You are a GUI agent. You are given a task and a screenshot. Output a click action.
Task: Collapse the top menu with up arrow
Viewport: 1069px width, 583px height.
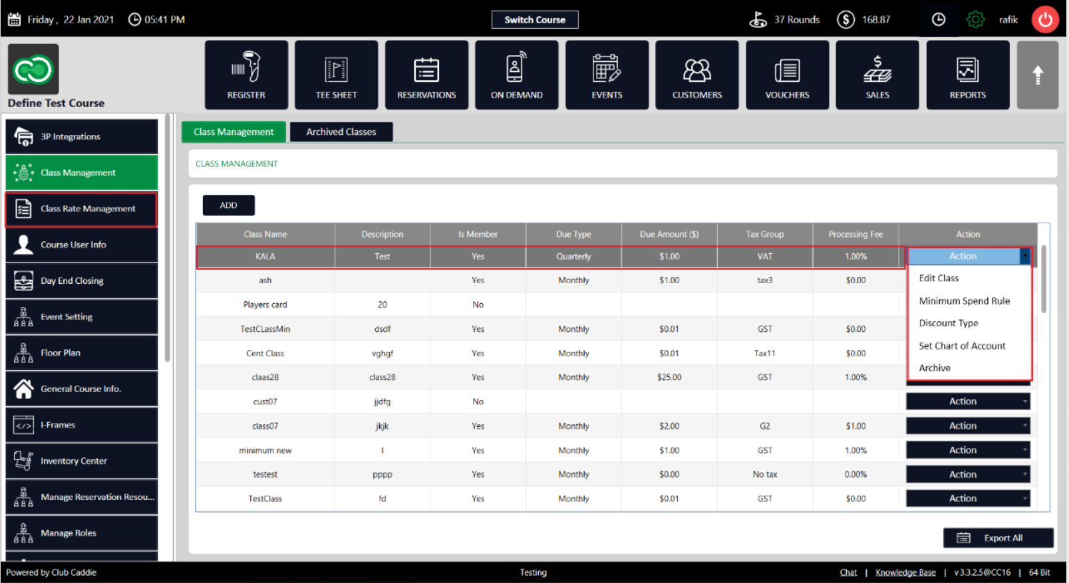(x=1037, y=74)
